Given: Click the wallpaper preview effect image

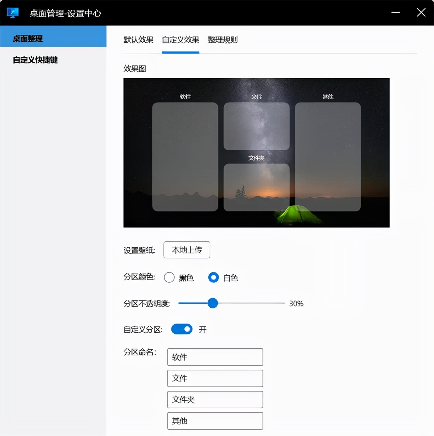Looking at the screenshot, I should click(256, 153).
